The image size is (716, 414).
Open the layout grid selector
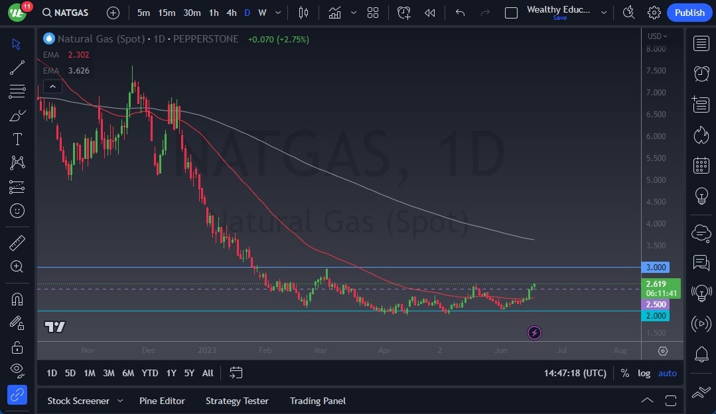pos(373,13)
